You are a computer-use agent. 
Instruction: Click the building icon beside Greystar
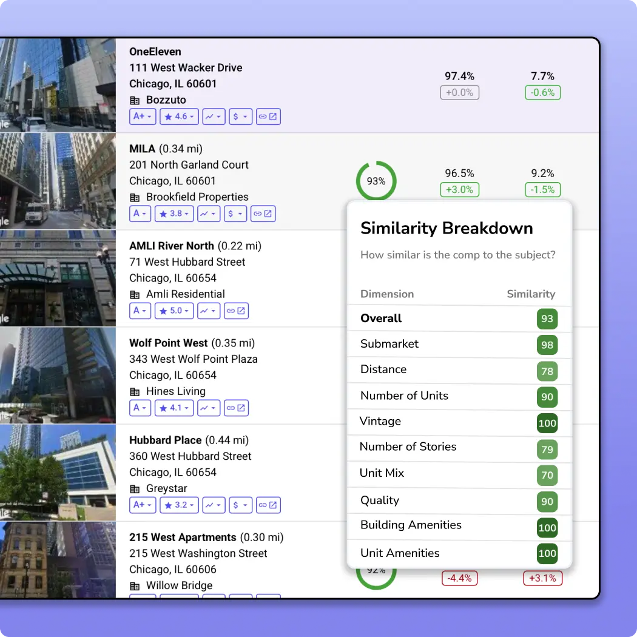135,489
